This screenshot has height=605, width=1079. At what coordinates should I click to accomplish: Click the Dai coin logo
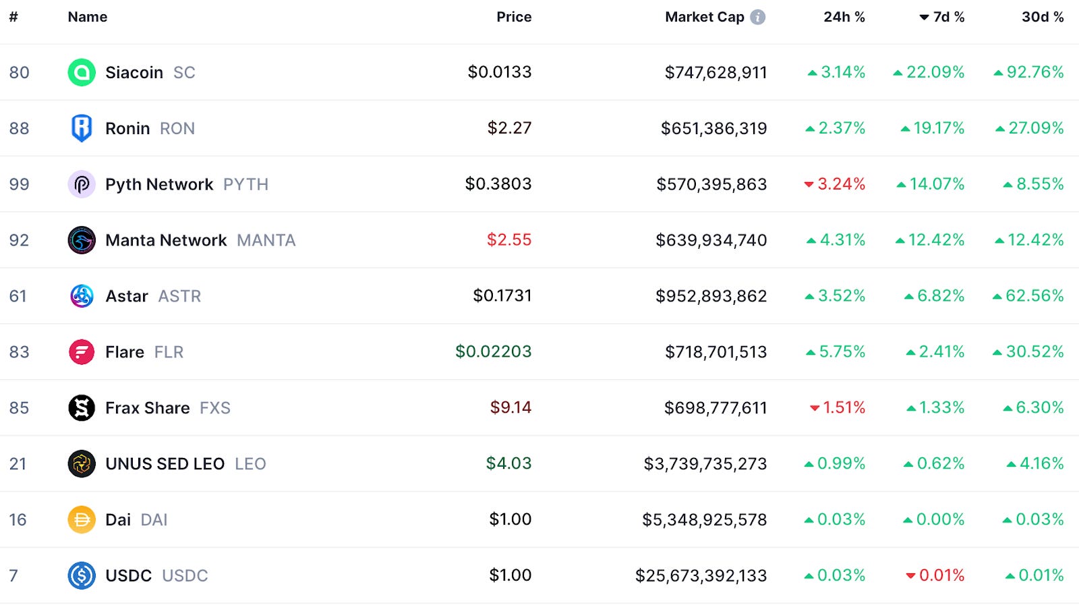[x=82, y=520]
